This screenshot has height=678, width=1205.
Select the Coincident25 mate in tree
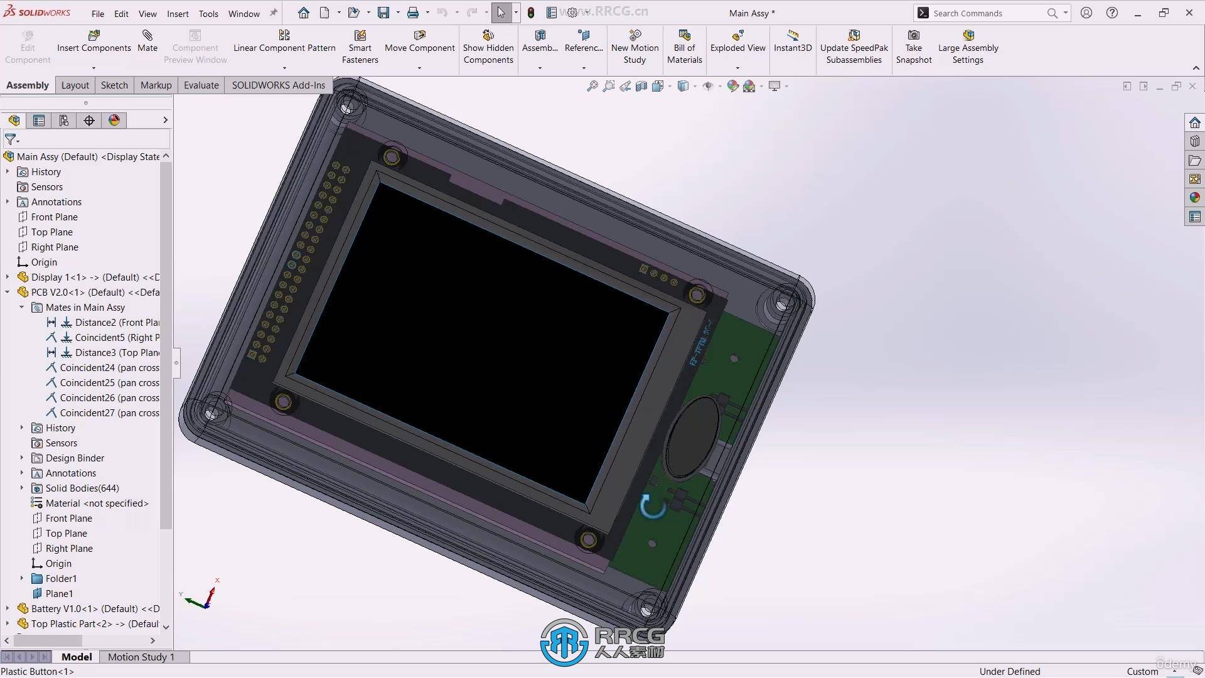[109, 383]
